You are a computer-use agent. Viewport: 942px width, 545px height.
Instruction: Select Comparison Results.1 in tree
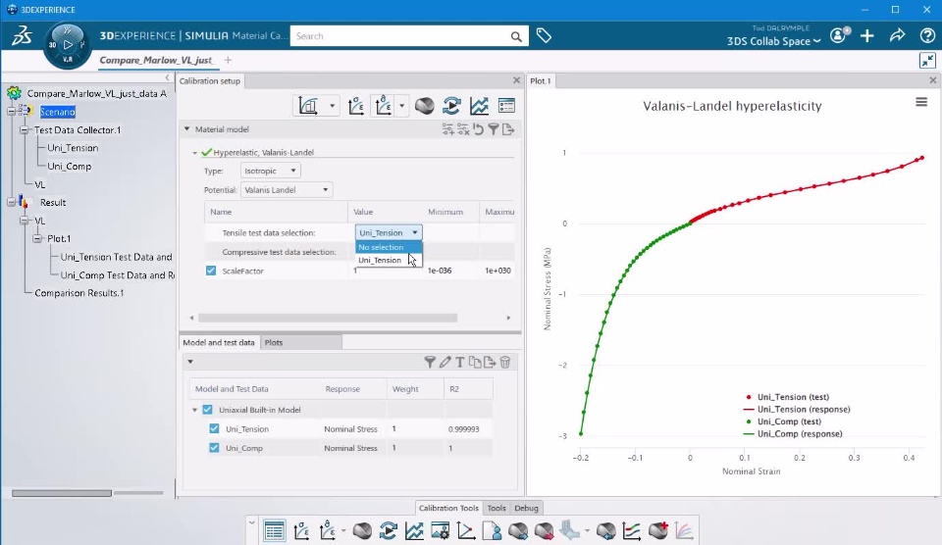click(x=79, y=293)
